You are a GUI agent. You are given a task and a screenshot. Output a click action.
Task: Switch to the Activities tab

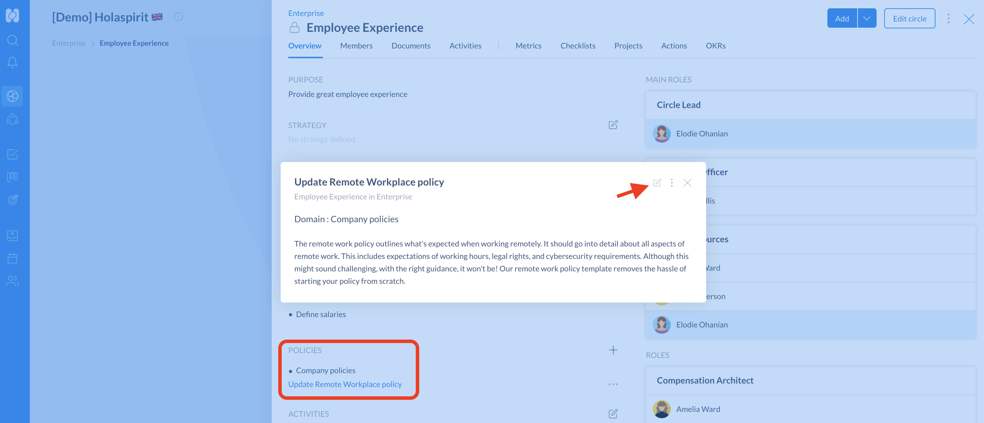[465, 46]
